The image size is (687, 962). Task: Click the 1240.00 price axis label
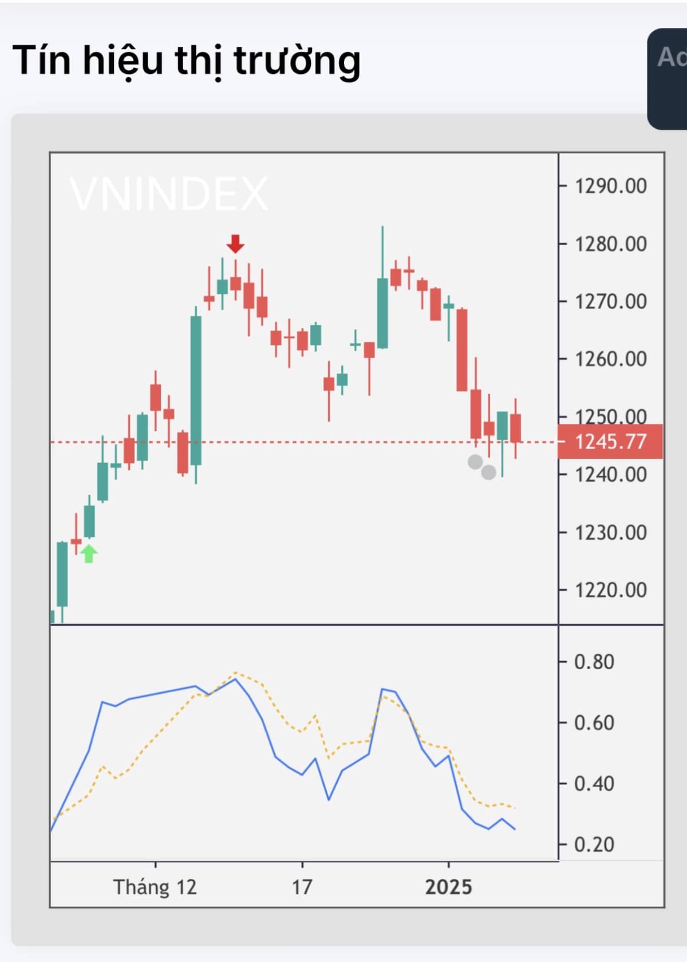tap(610, 474)
